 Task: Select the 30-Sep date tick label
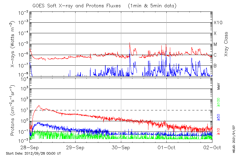click(x=121, y=147)
